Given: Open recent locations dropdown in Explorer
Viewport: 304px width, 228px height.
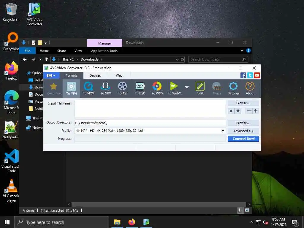Looking at the screenshot, I should [40, 59].
